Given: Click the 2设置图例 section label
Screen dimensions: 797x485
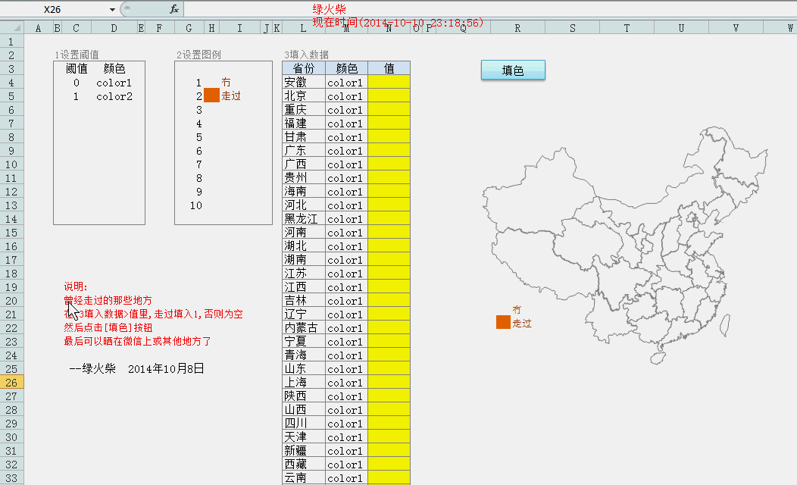Looking at the screenshot, I should (x=198, y=55).
